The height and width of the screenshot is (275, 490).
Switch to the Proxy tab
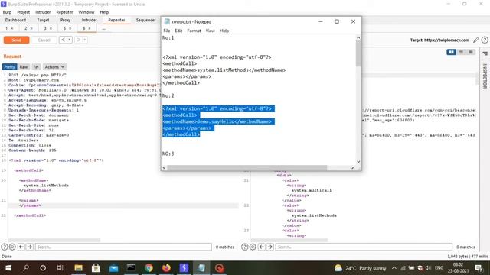[x=65, y=20]
